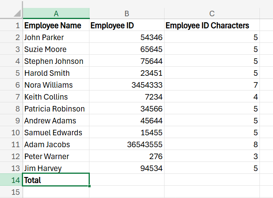Select the 'Stephen Johnson' cell
Screen dimensions: 273x198
[56, 61]
